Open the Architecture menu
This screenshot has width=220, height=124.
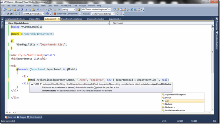(x=66, y=5)
